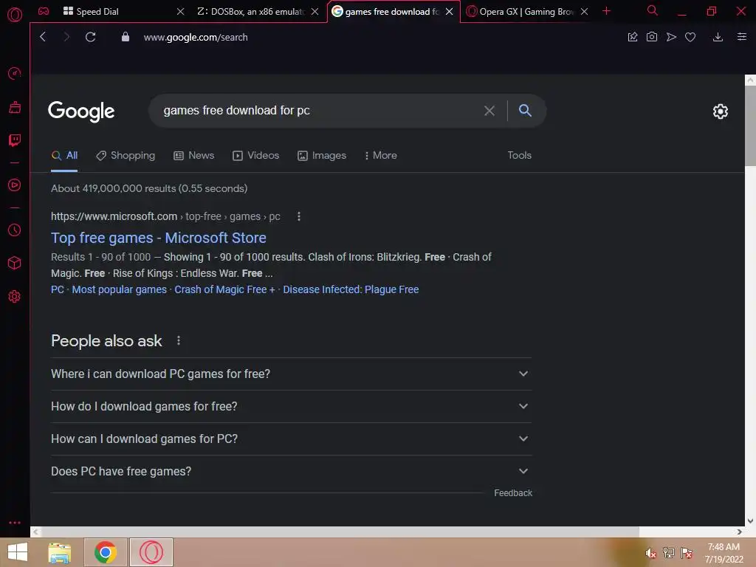Click the edit/share icon in address bar
Viewport: 756px width, 567px height.
click(x=633, y=37)
